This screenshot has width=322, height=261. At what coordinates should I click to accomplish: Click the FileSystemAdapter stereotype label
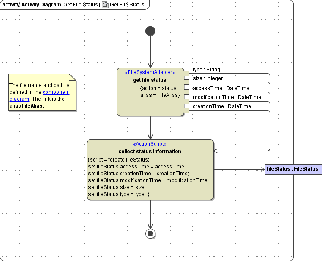[x=150, y=72]
